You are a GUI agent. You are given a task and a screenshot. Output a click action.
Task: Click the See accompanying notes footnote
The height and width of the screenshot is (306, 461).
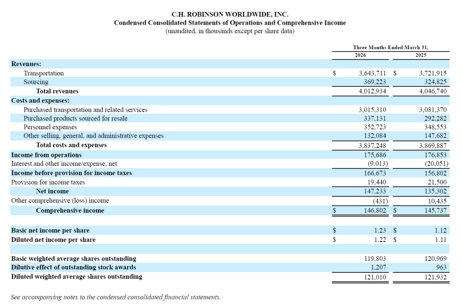(x=116, y=297)
